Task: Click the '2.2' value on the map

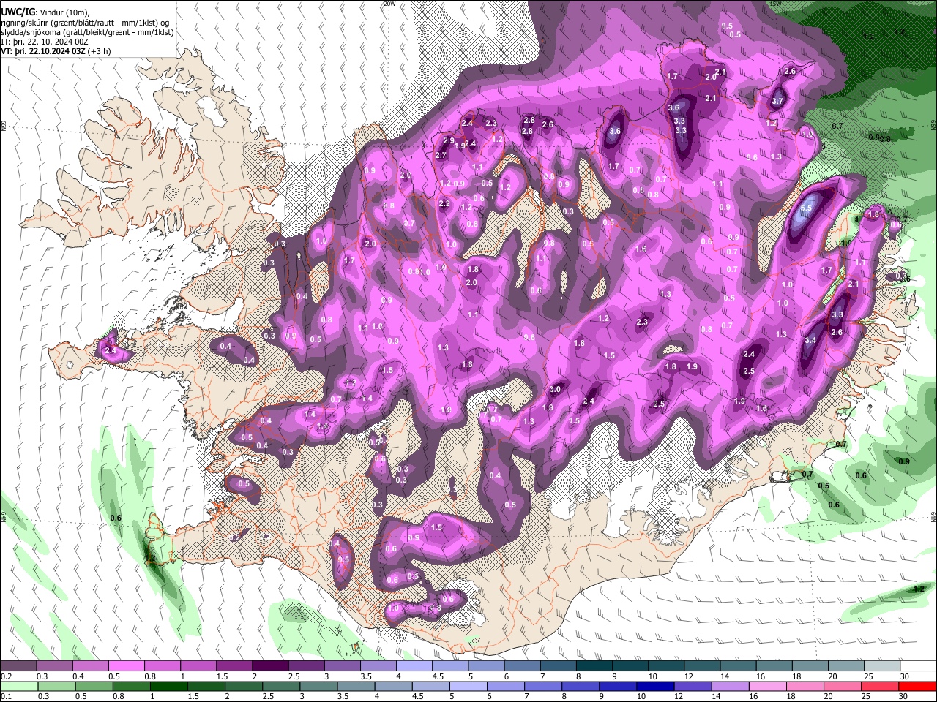Action: point(444,204)
